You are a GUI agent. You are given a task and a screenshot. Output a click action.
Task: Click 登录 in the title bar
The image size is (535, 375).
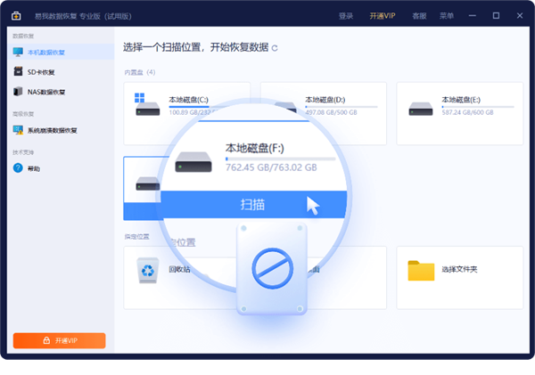tap(346, 16)
